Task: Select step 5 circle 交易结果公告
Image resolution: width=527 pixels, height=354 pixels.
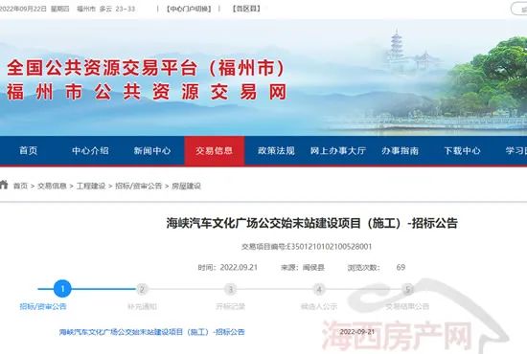Action: point(407,289)
